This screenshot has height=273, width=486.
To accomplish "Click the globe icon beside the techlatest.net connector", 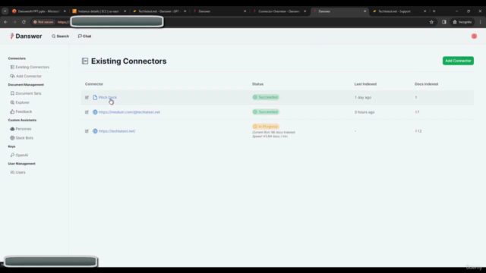I will pyautogui.click(x=95, y=131).
